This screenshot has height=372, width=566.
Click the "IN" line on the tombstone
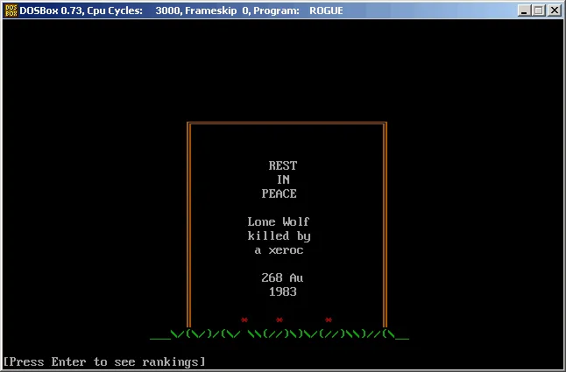click(283, 179)
